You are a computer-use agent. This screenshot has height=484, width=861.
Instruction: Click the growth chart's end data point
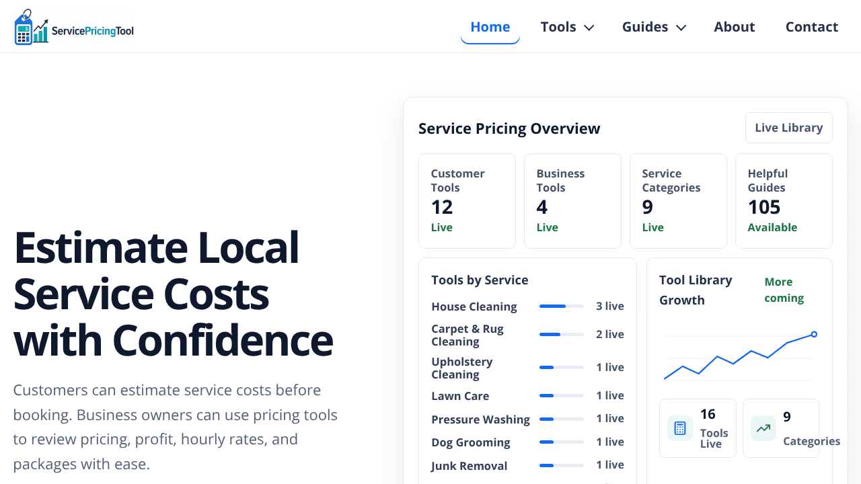coord(814,334)
